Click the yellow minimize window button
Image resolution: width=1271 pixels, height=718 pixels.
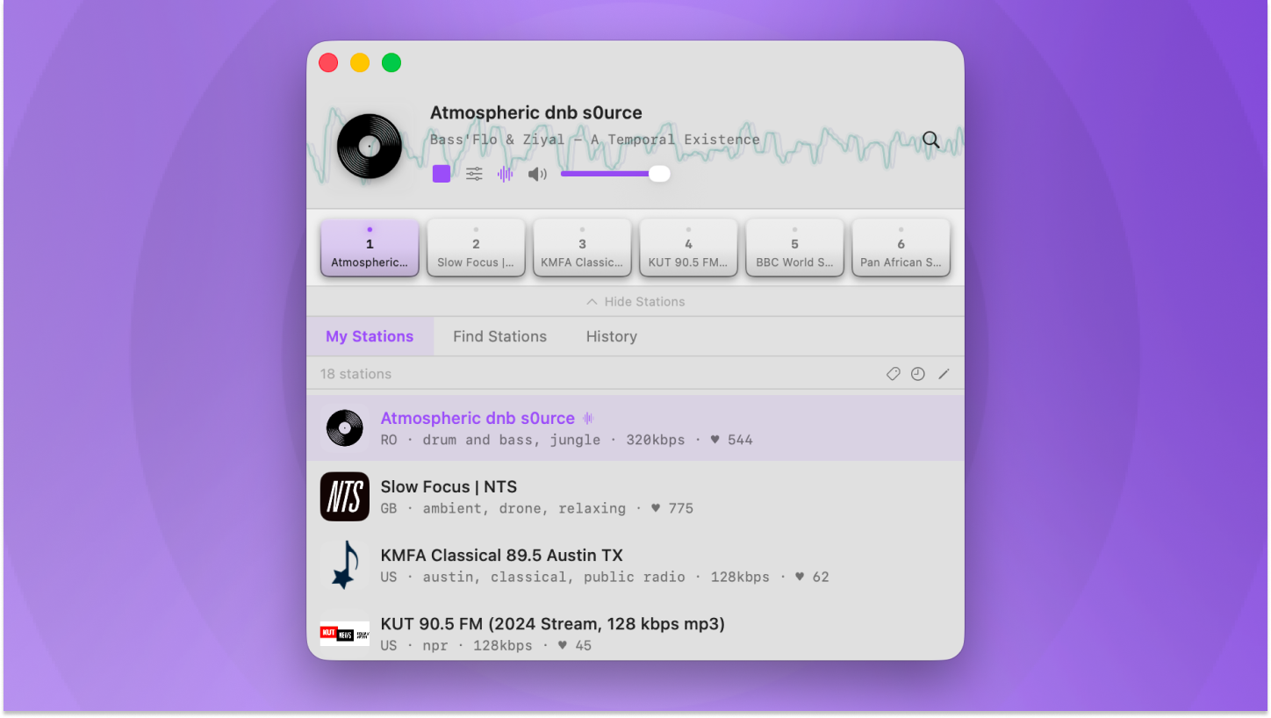(x=360, y=62)
